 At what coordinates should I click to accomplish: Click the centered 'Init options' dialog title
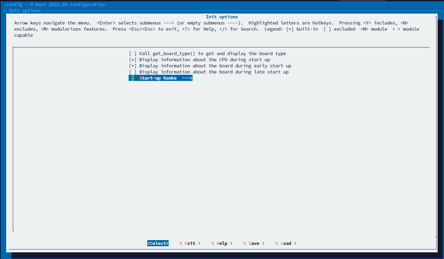pos(222,17)
